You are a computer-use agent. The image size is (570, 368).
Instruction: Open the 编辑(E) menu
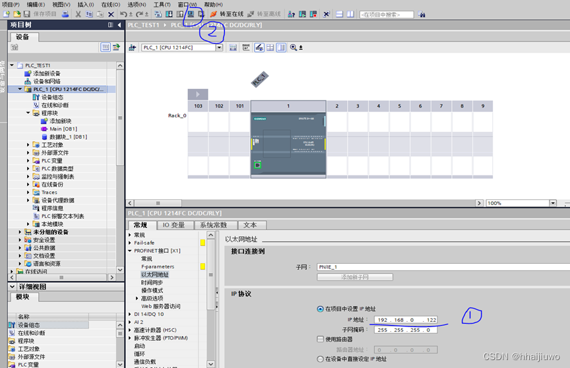36,5
